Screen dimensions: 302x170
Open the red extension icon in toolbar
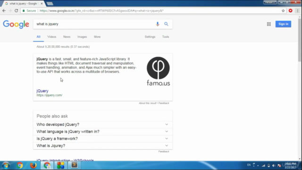pyautogui.click(x=291, y=10)
